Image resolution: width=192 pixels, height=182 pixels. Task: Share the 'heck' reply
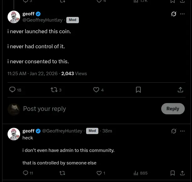click(182, 173)
